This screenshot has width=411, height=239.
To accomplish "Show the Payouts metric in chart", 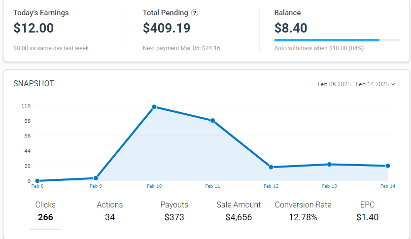I will pyautogui.click(x=174, y=211).
